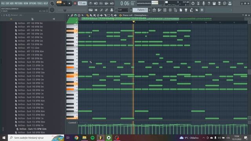
Task: Open the Control event lane dropdown
Action: (73, 123)
